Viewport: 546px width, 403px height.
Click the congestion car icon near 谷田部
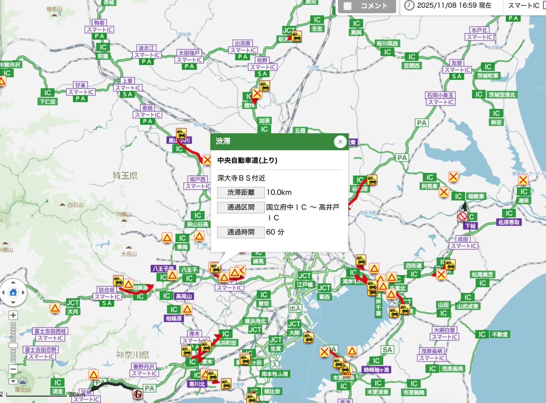coord(372,180)
